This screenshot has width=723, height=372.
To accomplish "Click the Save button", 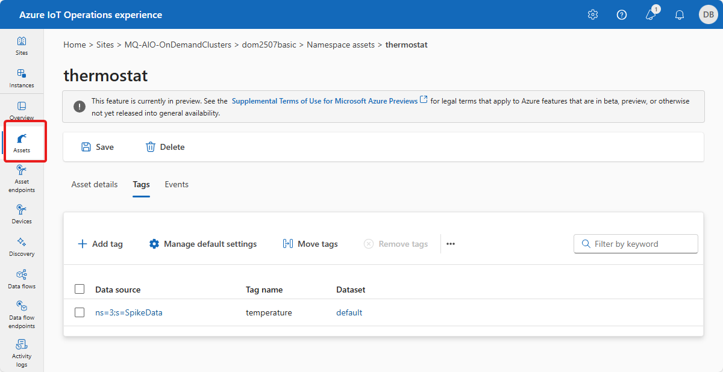I will (98, 147).
